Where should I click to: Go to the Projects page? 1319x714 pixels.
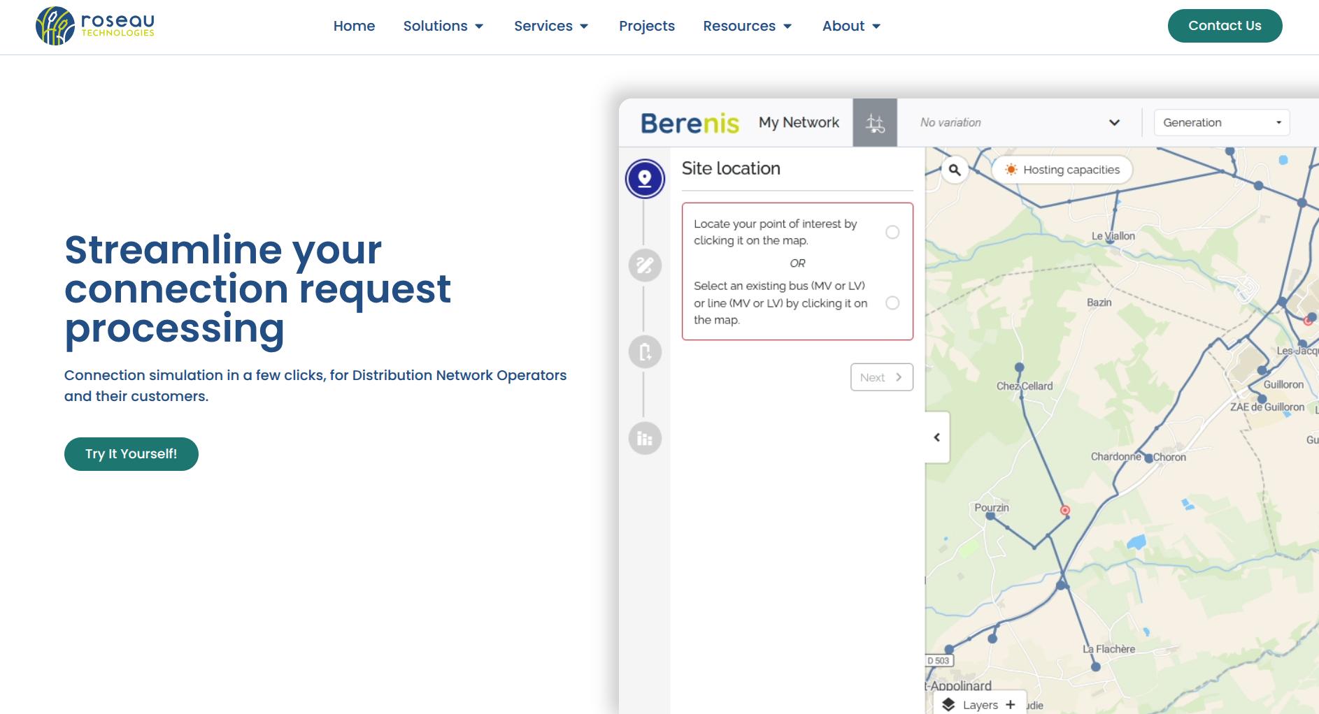[647, 26]
